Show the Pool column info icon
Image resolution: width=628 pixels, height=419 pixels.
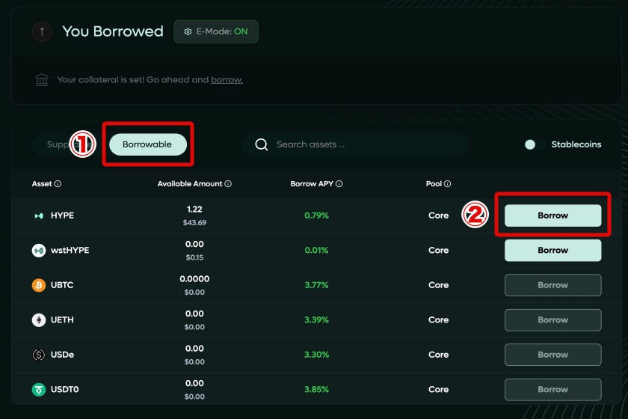click(447, 183)
